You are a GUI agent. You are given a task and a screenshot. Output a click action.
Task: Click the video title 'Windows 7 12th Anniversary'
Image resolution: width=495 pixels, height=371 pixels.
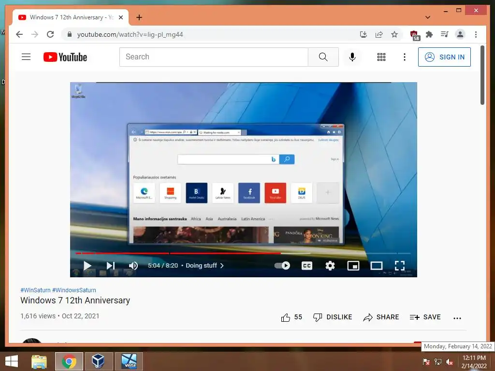click(x=75, y=300)
